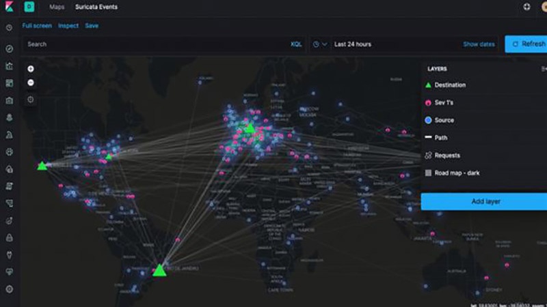Viewport: 547px width, 307px height.
Task: Open the Visualize chart icon in sidebar
Action: pos(10,66)
